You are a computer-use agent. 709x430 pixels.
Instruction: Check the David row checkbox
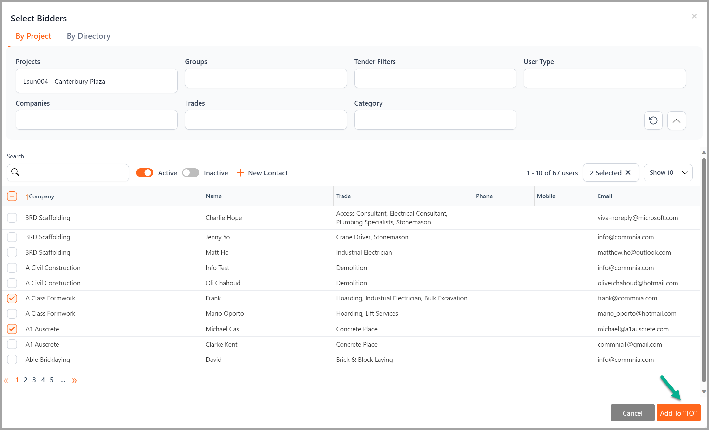[12, 360]
